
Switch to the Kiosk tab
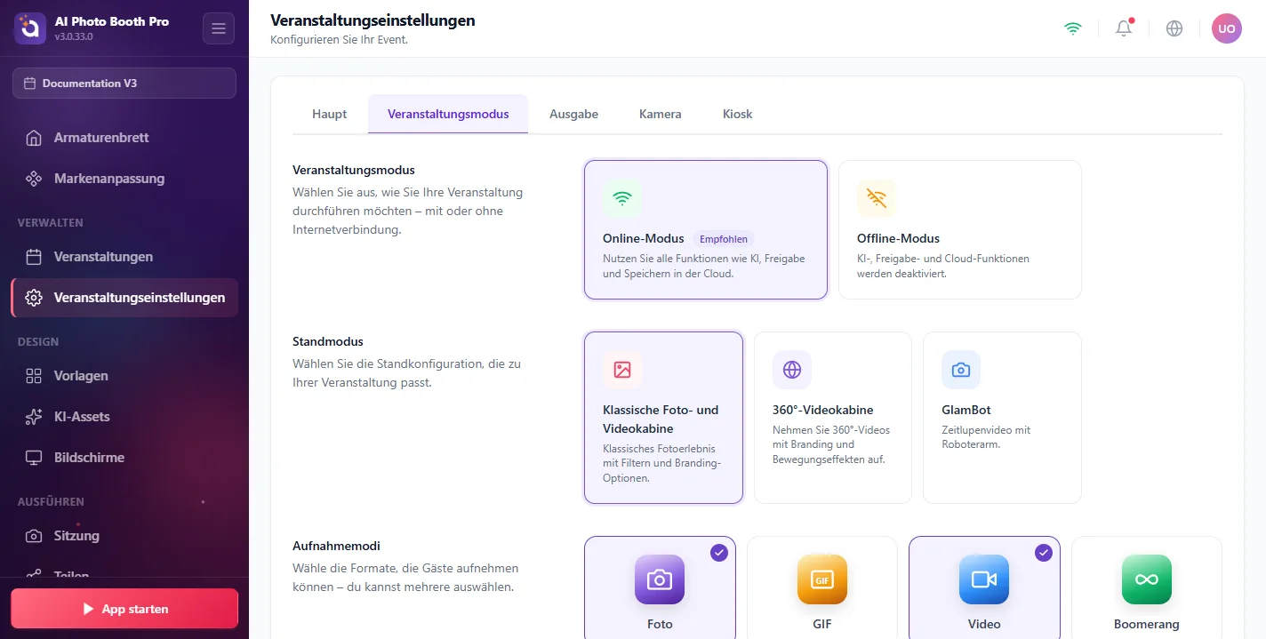point(738,114)
